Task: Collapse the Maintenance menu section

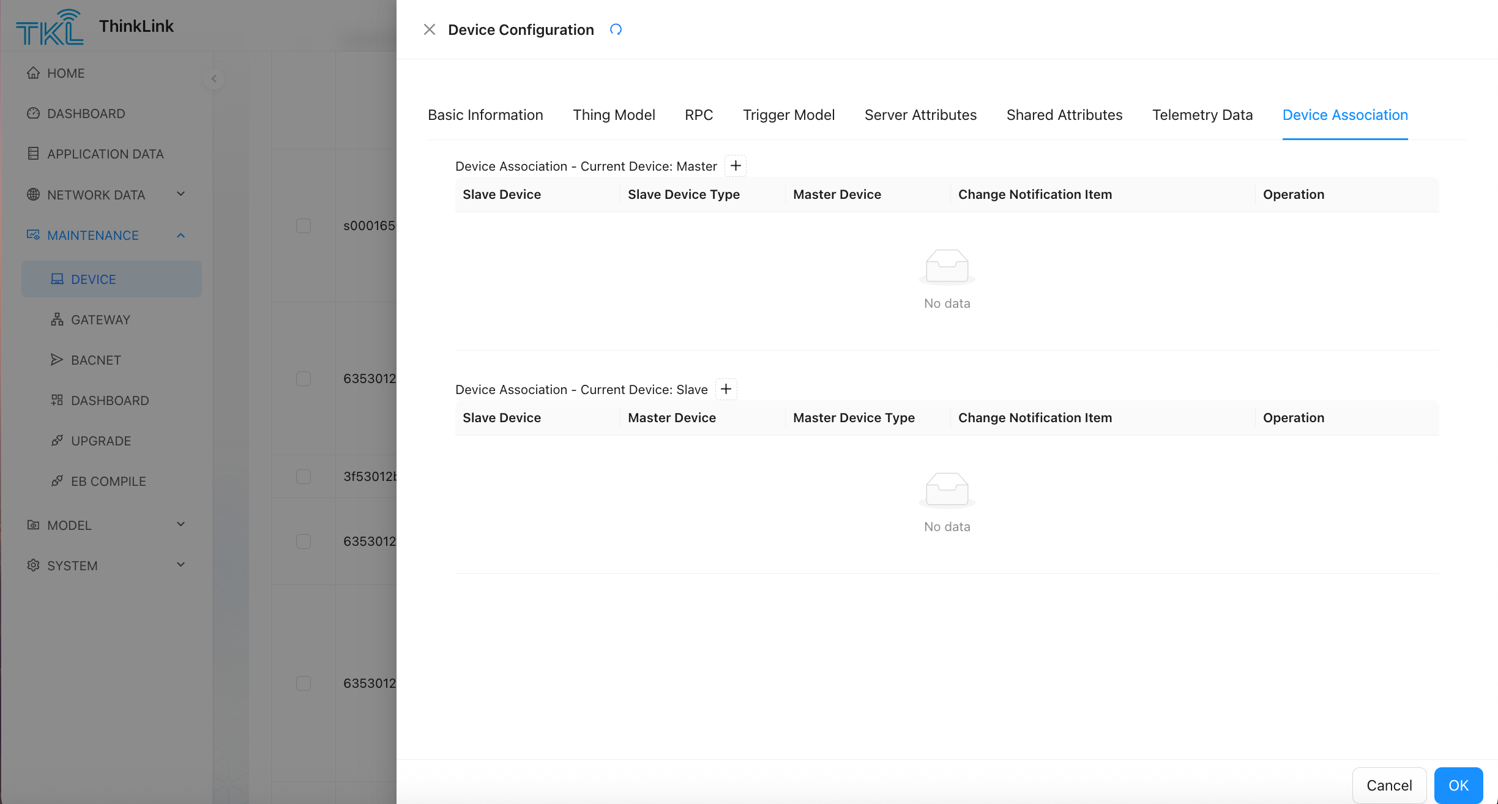Action: pyautogui.click(x=181, y=236)
